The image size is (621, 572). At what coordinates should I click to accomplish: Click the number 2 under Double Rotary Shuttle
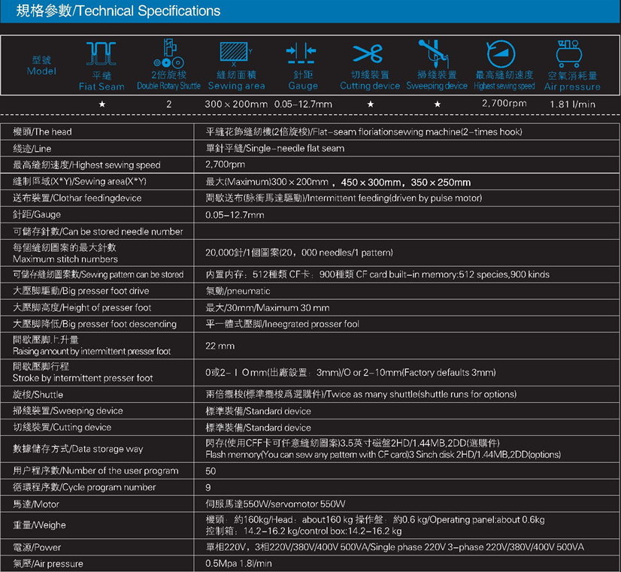[x=169, y=104]
